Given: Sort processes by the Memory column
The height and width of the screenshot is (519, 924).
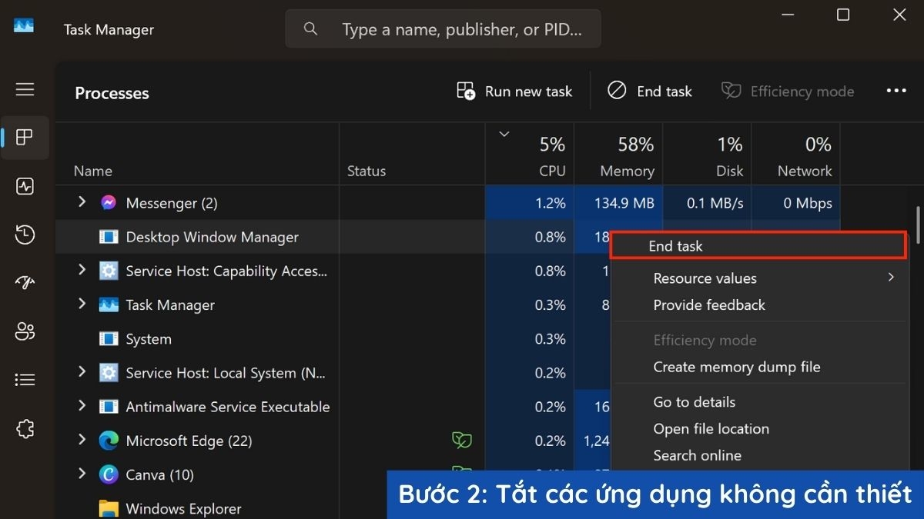Looking at the screenshot, I should 618,157.
